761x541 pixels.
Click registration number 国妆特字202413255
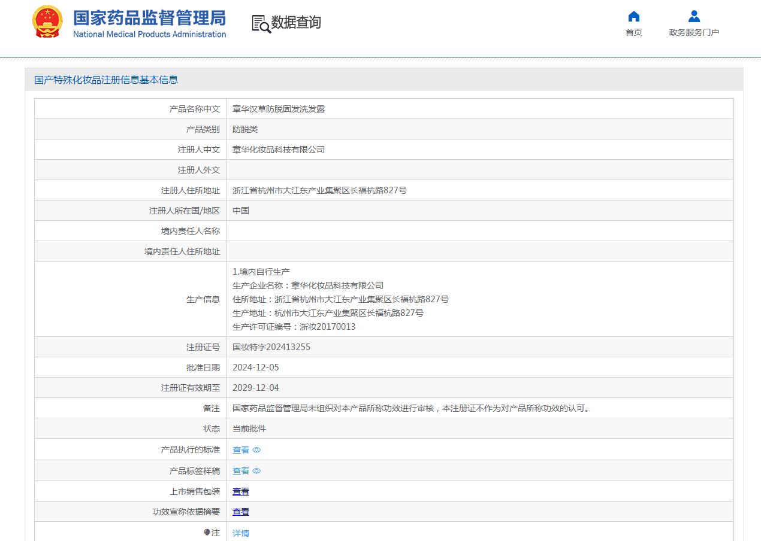[271, 347]
